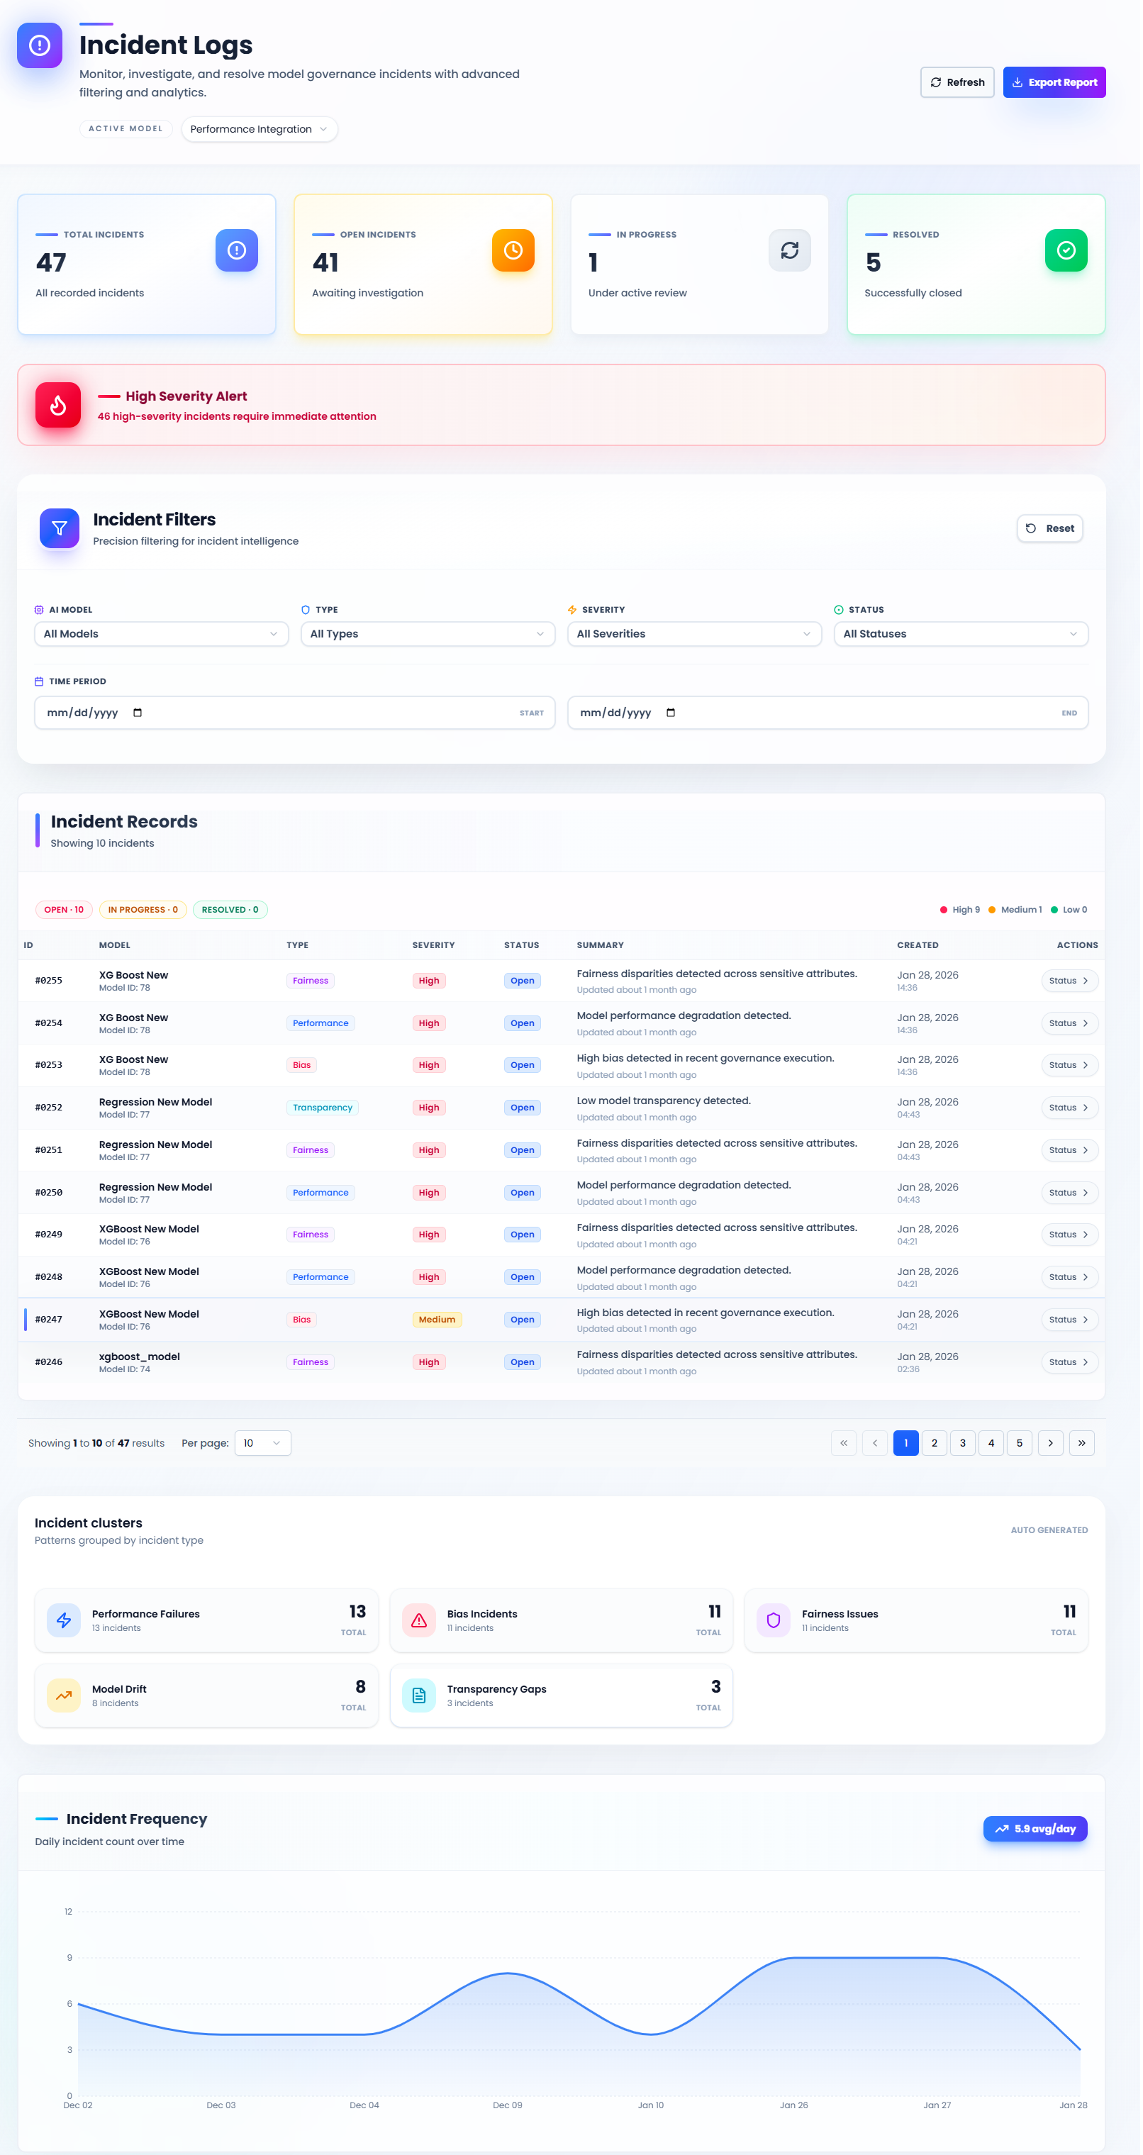Go to the first page with double-left arrows
The image size is (1143, 2155).
click(x=844, y=1443)
